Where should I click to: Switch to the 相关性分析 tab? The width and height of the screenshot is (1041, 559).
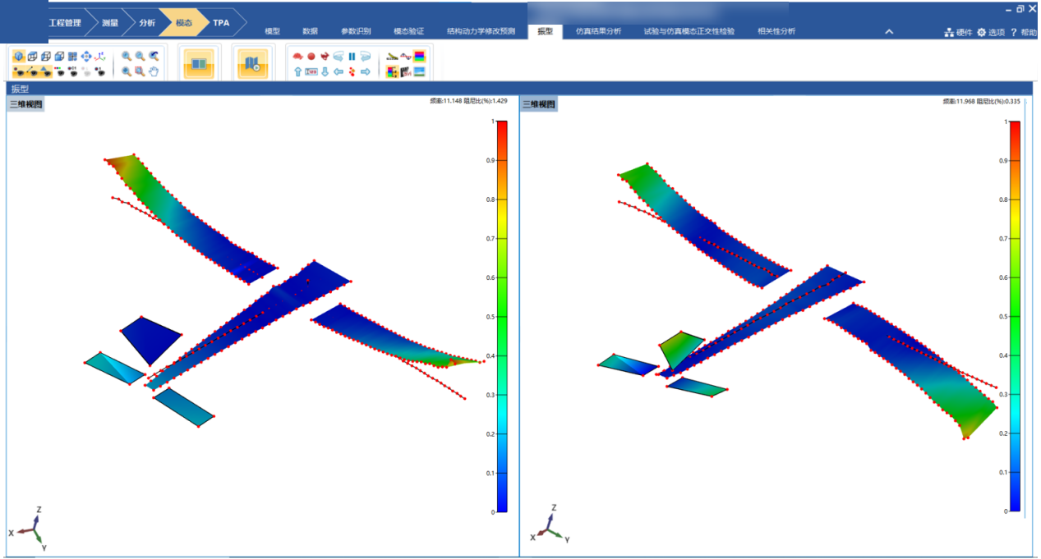point(776,31)
